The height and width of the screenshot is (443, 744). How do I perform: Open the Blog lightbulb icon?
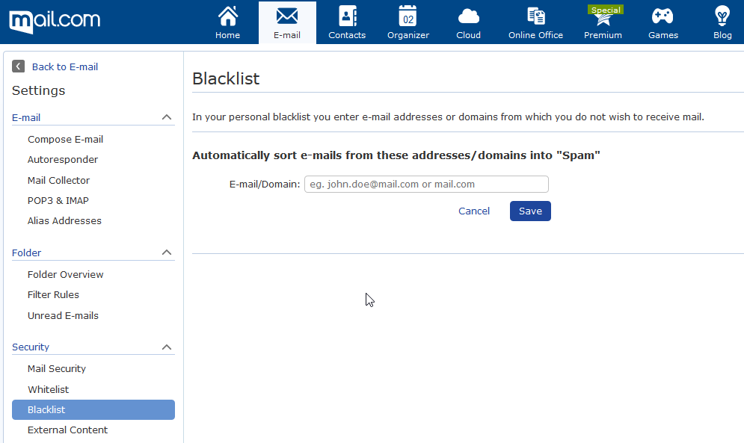pos(722,16)
